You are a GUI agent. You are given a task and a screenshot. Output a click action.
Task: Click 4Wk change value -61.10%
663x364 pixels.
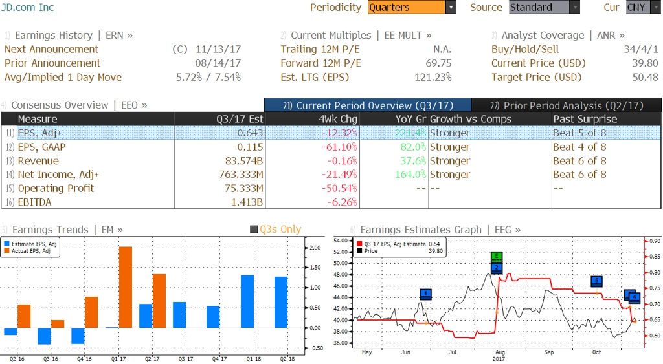point(339,147)
